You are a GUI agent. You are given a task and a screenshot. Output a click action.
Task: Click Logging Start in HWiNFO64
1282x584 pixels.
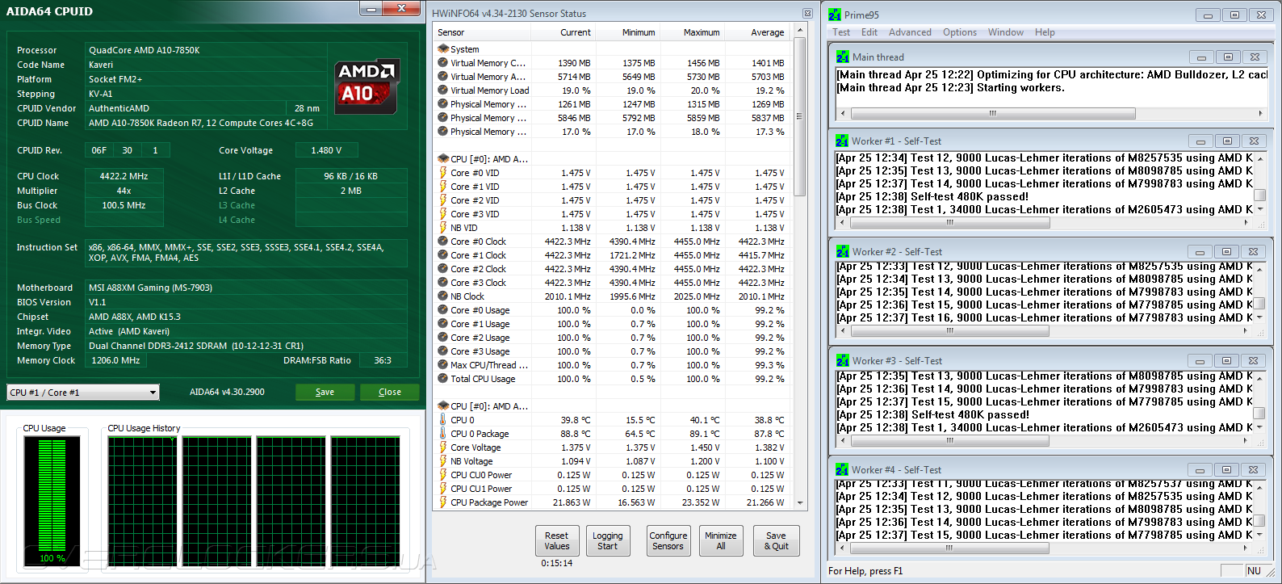tap(607, 541)
